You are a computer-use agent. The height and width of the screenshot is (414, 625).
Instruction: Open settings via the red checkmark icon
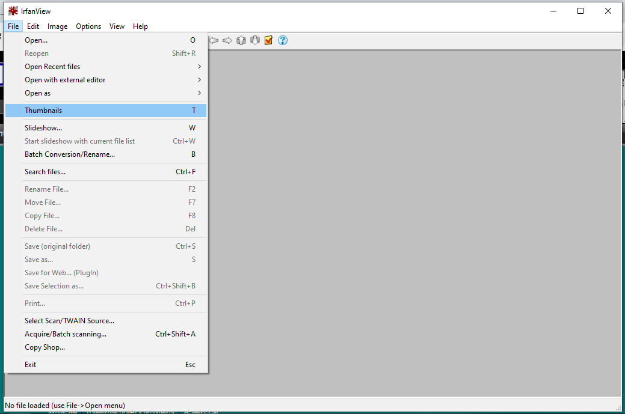(269, 40)
